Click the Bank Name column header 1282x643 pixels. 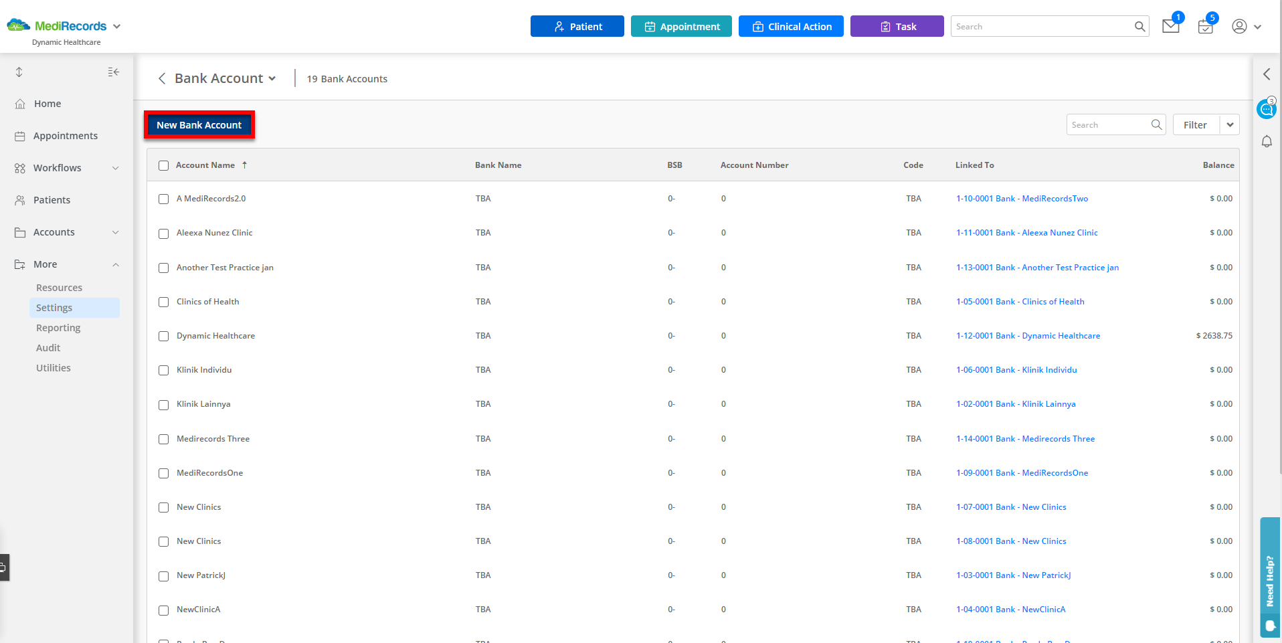pos(498,165)
